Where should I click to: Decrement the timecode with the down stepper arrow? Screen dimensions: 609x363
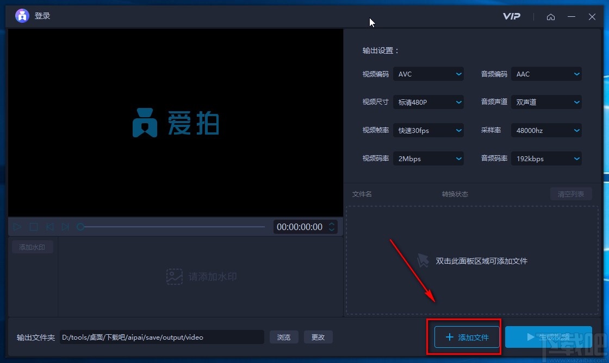tap(331, 230)
